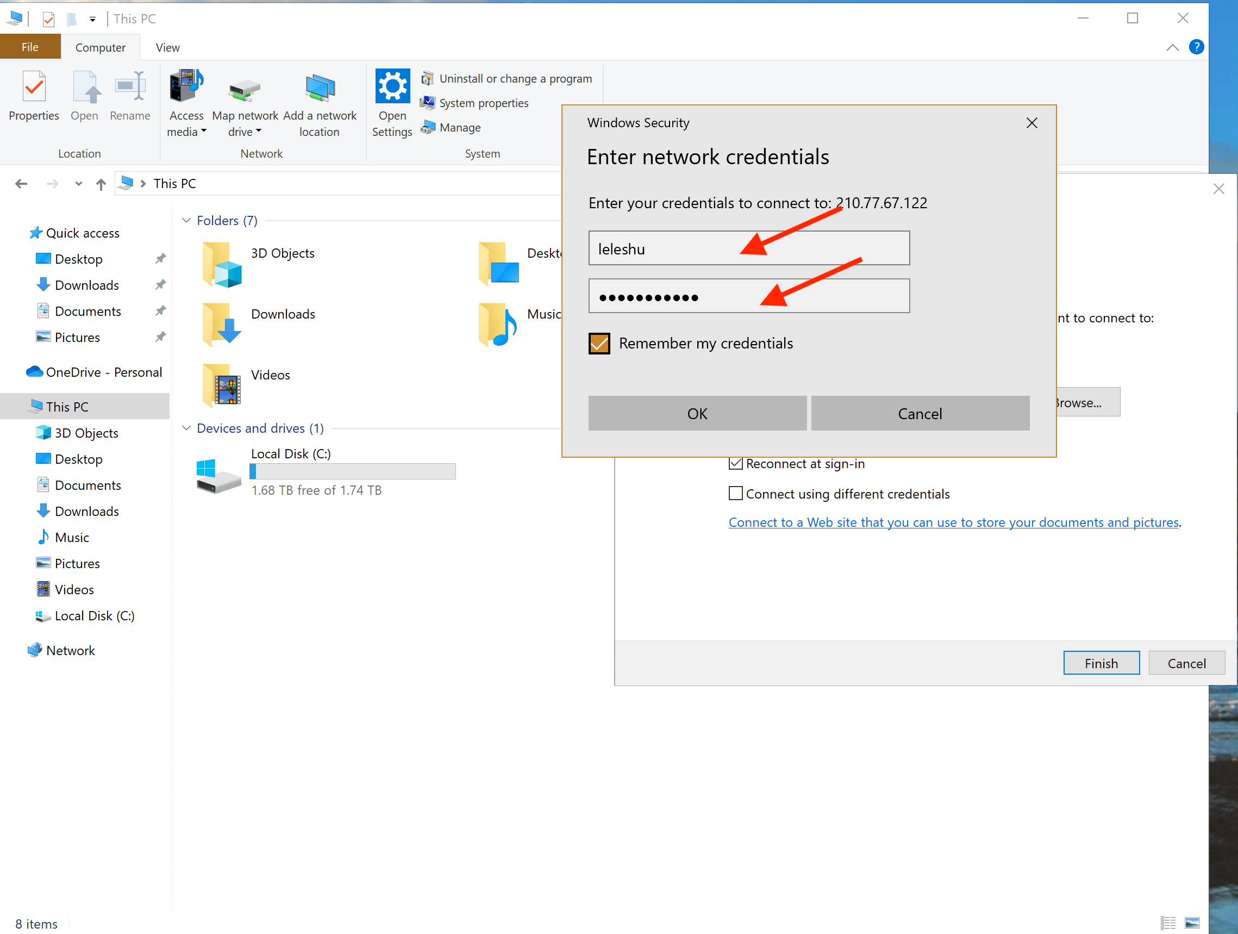This screenshot has height=934, width=1238.
Task: Click Finish in Map Network Drive wizard
Action: click(1101, 663)
